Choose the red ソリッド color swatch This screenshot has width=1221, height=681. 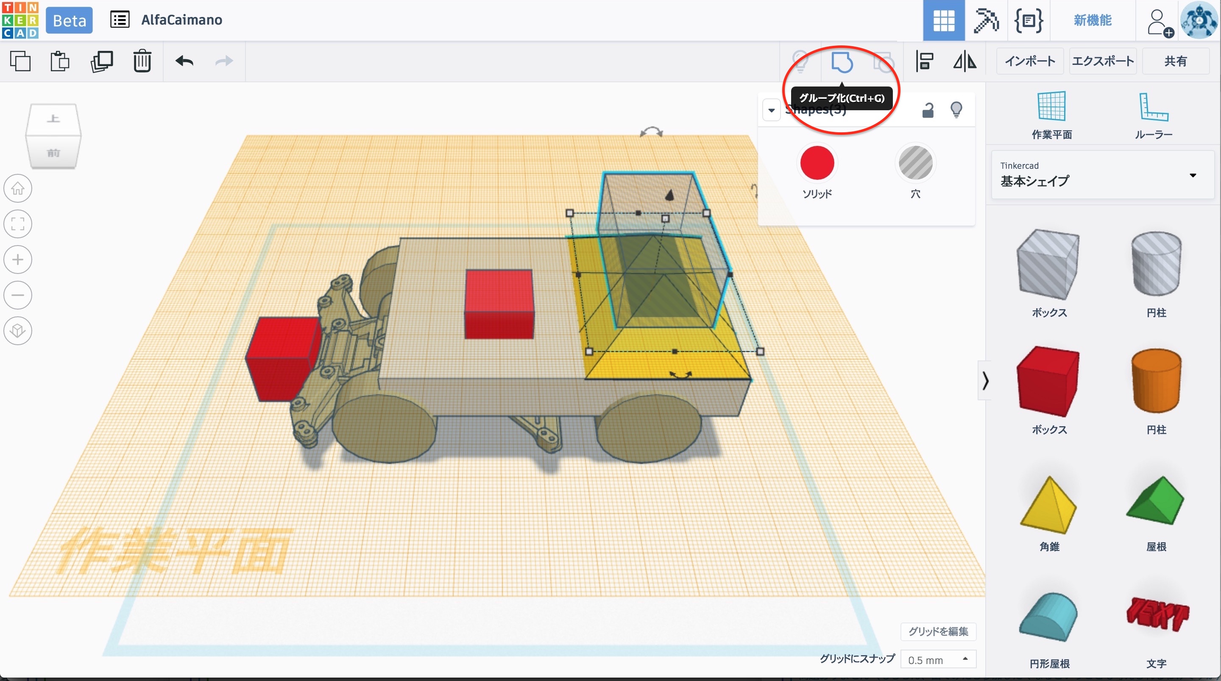point(817,163)
